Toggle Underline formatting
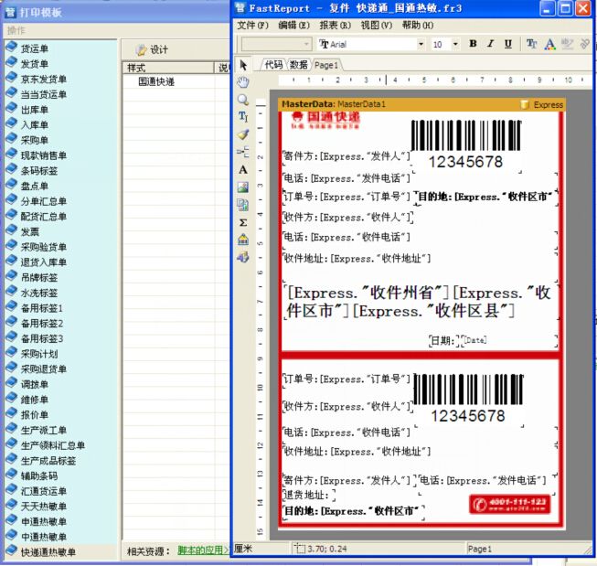 508,43
